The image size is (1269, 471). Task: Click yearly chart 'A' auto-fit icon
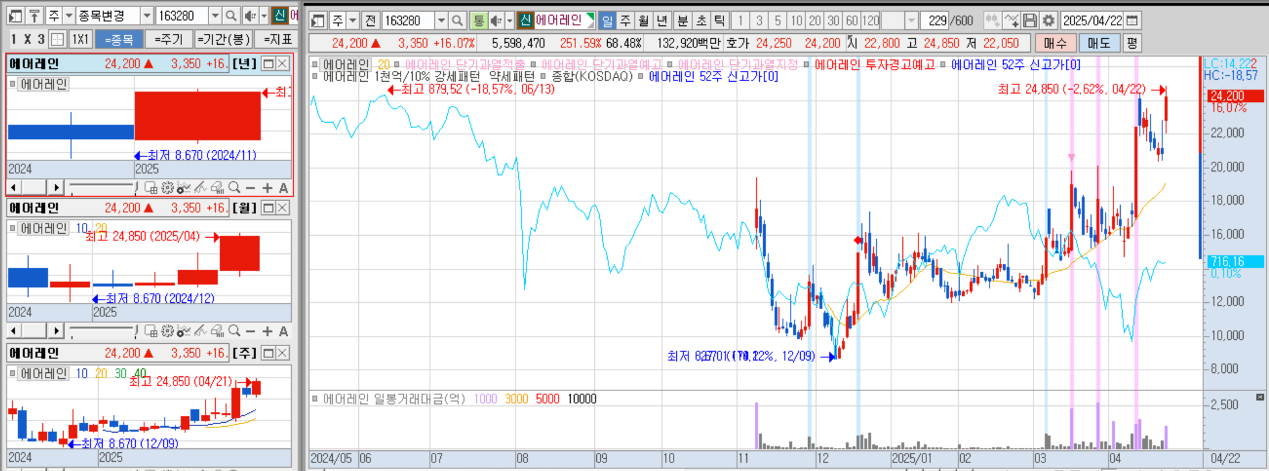(283, 188)
